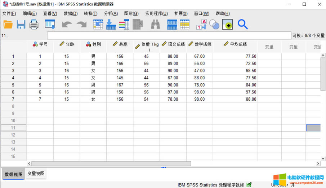
Task: Save the dataset with the floppy disk icon
Action: click(x=21, y=25)
